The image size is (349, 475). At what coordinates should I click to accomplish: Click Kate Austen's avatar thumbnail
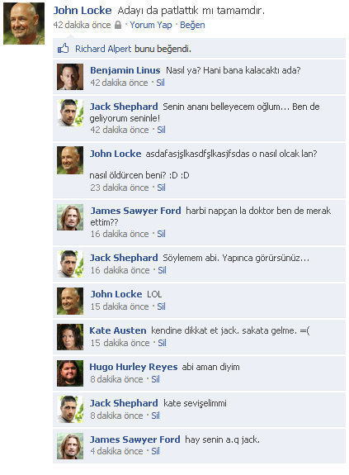[70, 337]
